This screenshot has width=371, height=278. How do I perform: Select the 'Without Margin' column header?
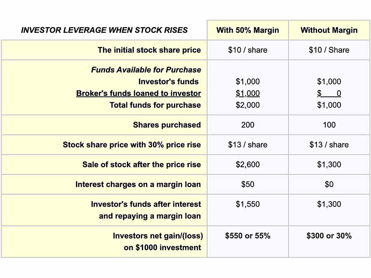329,30
